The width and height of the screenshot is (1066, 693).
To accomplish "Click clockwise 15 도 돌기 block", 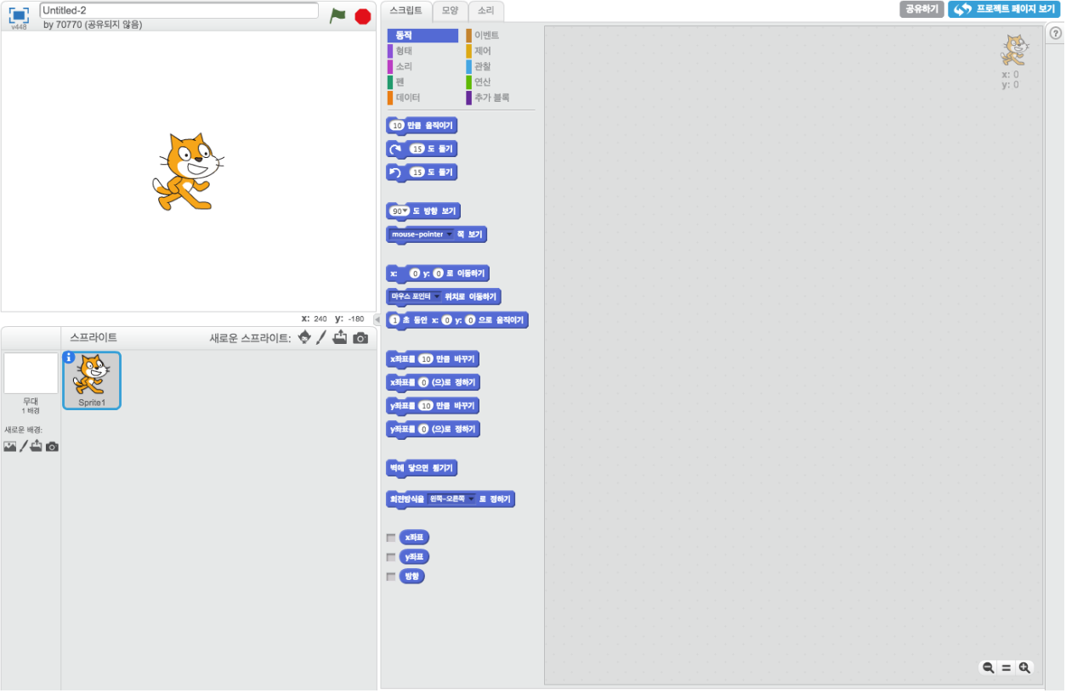I will (x=422, y=149).
